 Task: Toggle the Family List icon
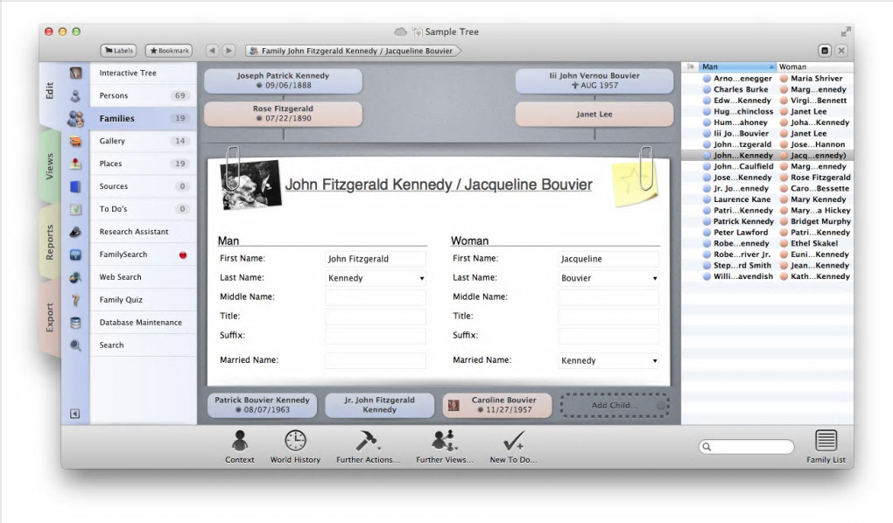click(x=826, y=441)
